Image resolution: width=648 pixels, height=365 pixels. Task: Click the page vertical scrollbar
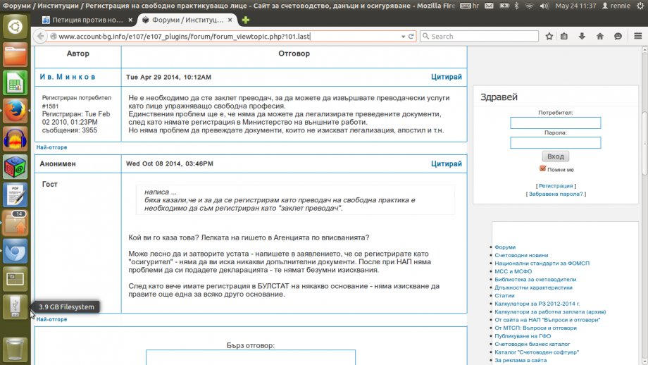tap(644, 143)
